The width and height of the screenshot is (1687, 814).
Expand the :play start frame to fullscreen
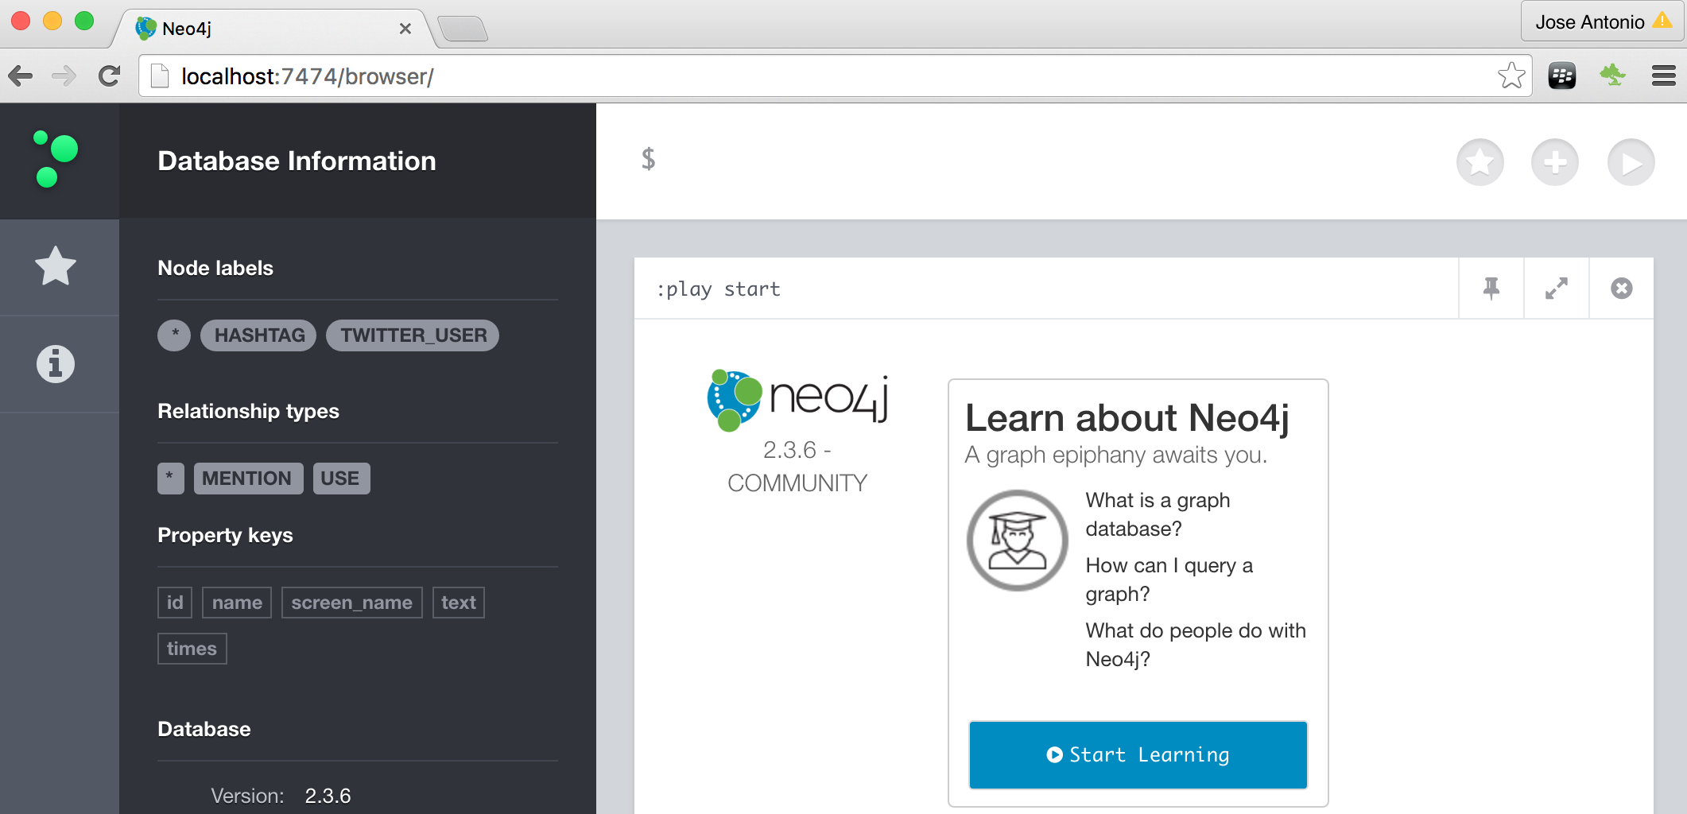tap(1557, 288)
